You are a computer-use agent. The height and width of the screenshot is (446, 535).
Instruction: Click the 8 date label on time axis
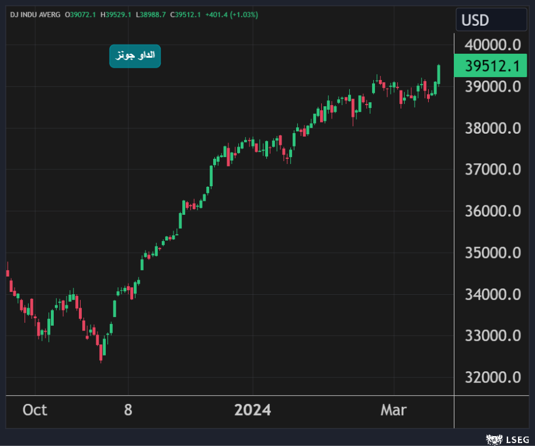[128, 410]
